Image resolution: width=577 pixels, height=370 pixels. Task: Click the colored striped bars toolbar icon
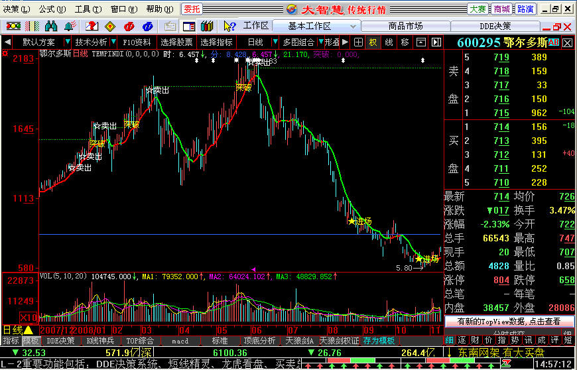coord(32,26)
